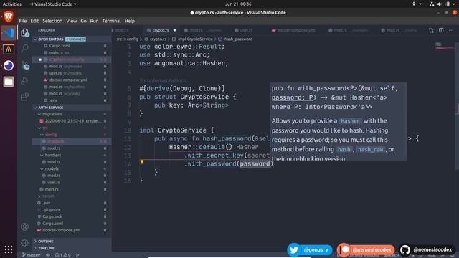
Task: Open Cargo.lock in the file tree
Action: pos(52,216)
